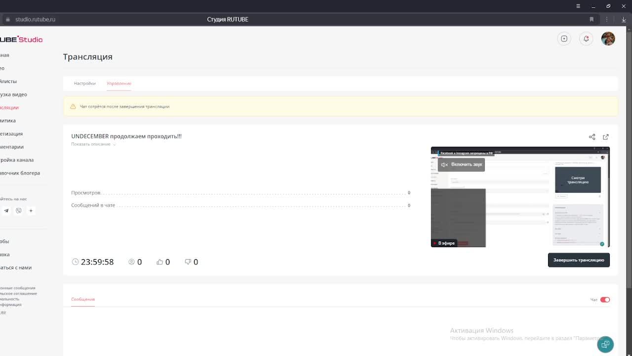The height and width of the screenshot is (356, 632).
Task: Open the broadcast in a new window icon
Action: click(x=606, y=137)
